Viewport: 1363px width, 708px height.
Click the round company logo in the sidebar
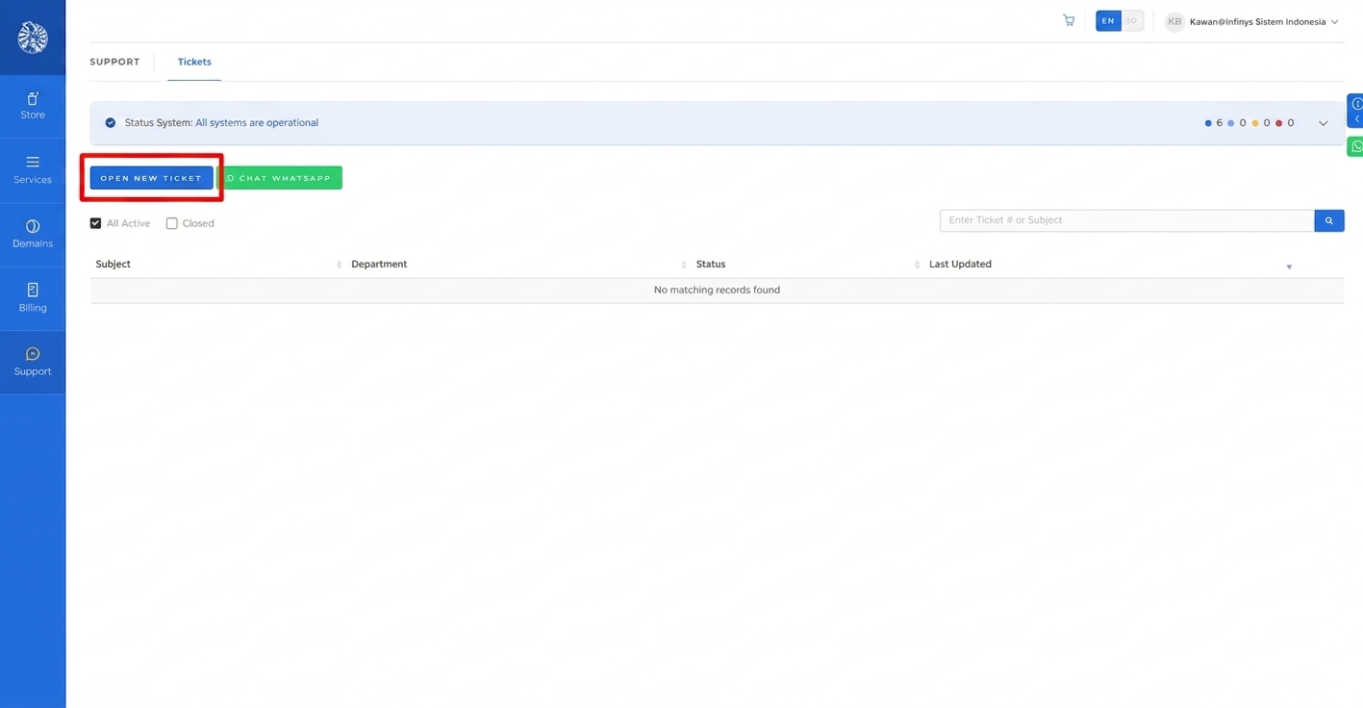[x=33, y=38]
